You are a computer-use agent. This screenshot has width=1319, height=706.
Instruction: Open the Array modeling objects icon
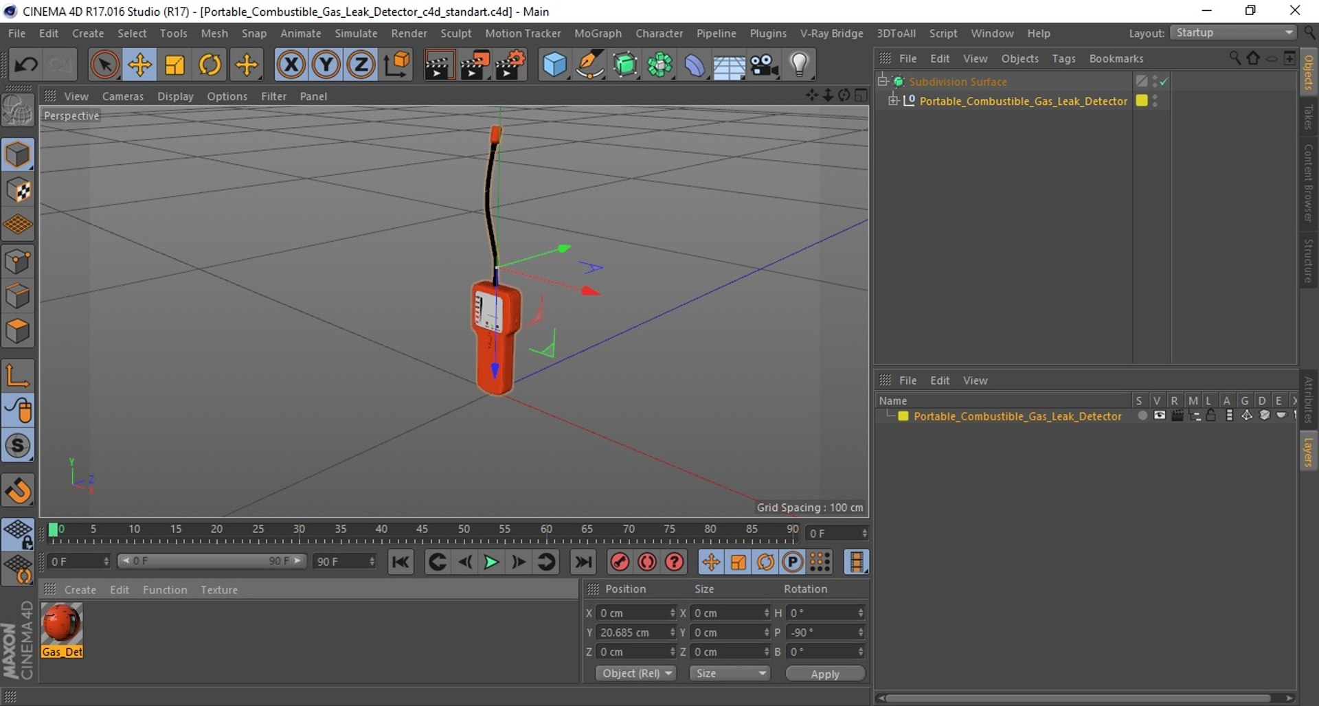pyautogui.click(x=659, y=65)
